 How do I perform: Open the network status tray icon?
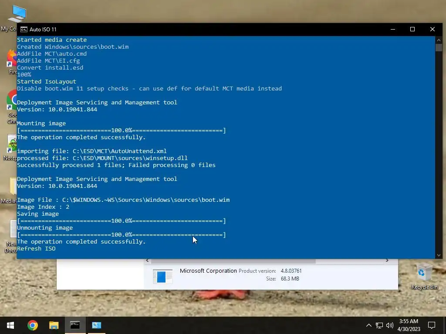coord(379,325)
